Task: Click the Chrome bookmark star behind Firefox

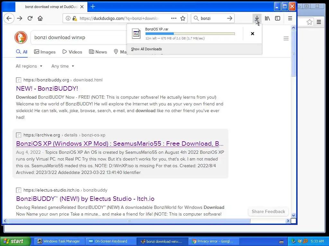Action: coord(309,22)
